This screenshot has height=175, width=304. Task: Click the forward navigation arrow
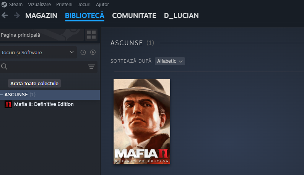pyautogui.click(x=16, y=16)
